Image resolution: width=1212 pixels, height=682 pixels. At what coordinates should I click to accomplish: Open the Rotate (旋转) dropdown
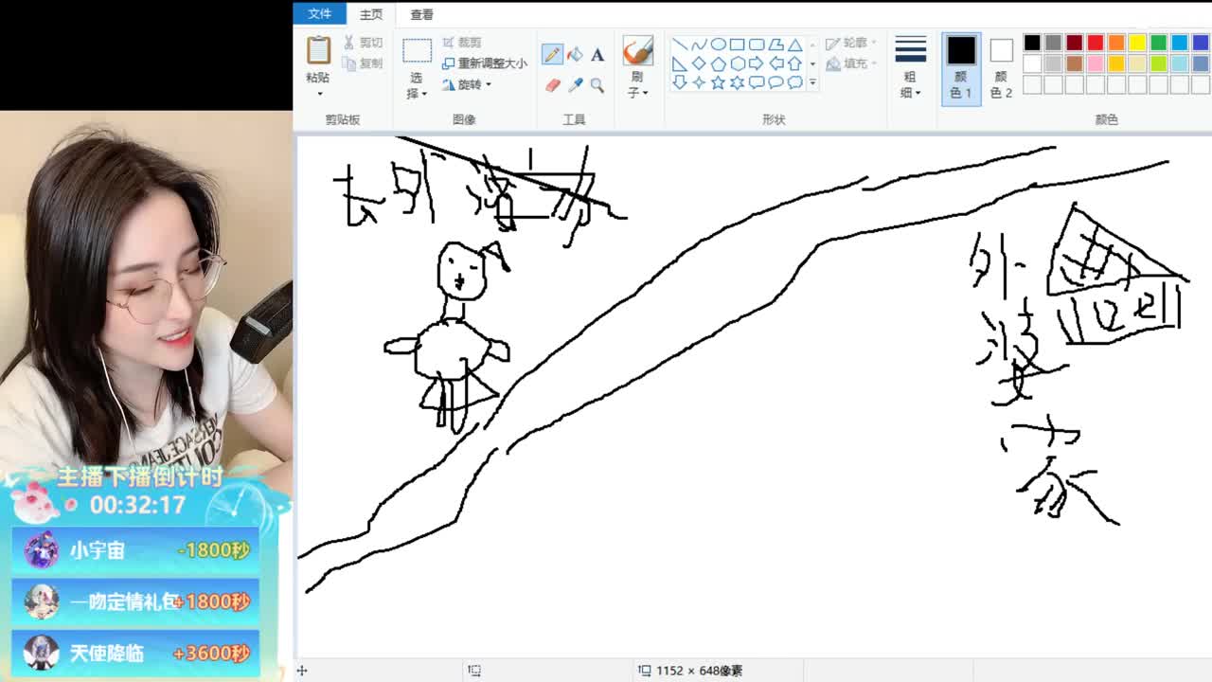pos(467,84)
